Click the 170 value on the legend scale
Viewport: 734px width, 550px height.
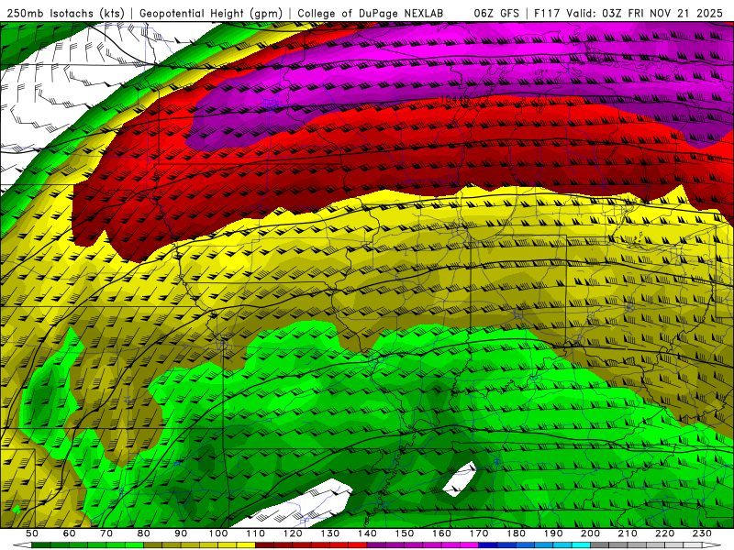click(479, 533)
